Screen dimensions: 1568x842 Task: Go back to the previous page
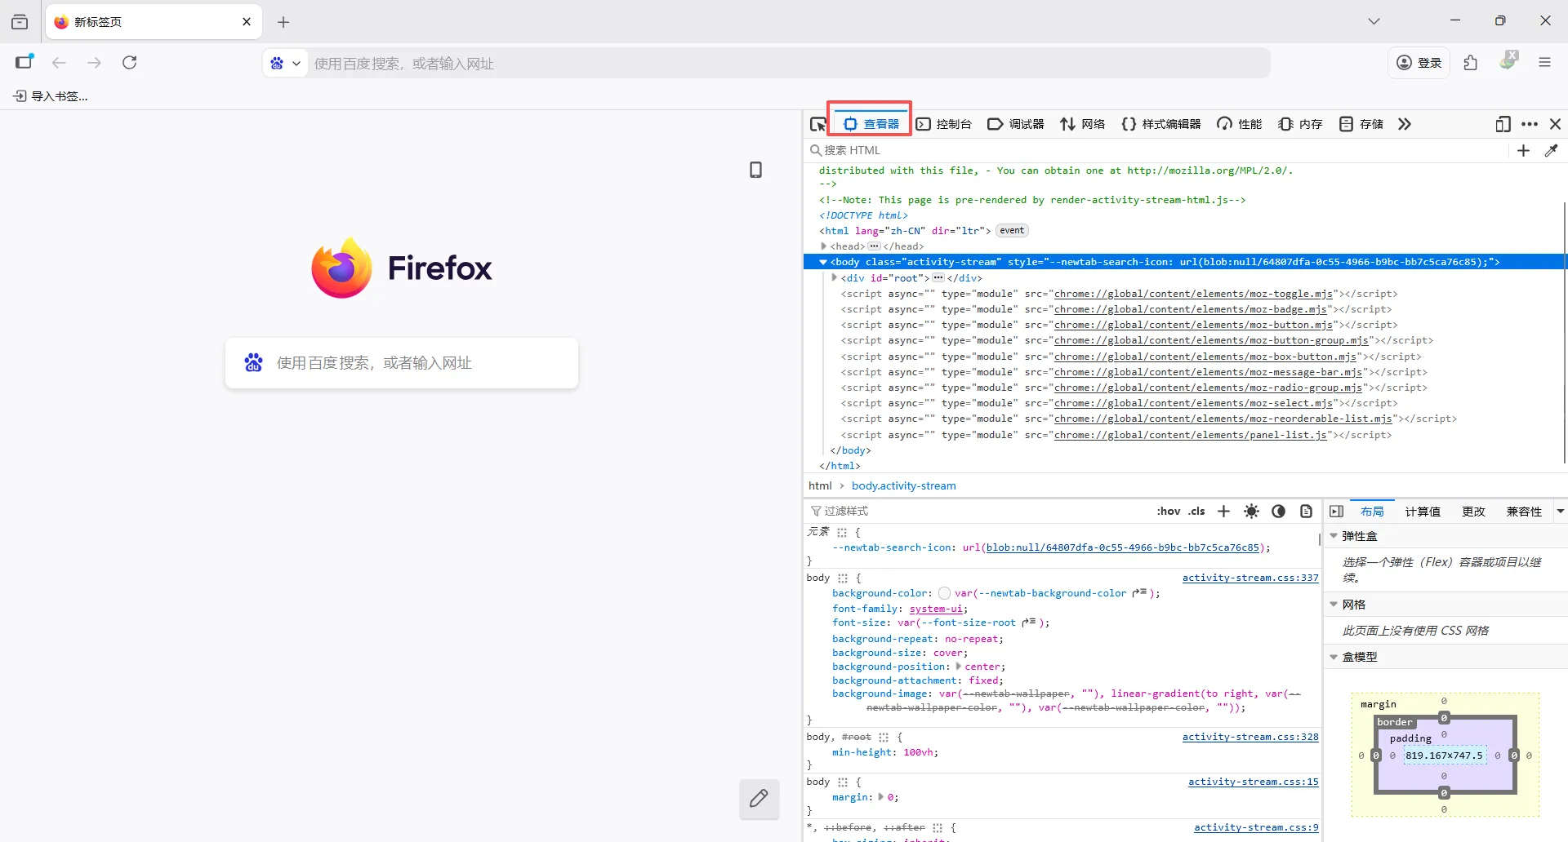59,63
